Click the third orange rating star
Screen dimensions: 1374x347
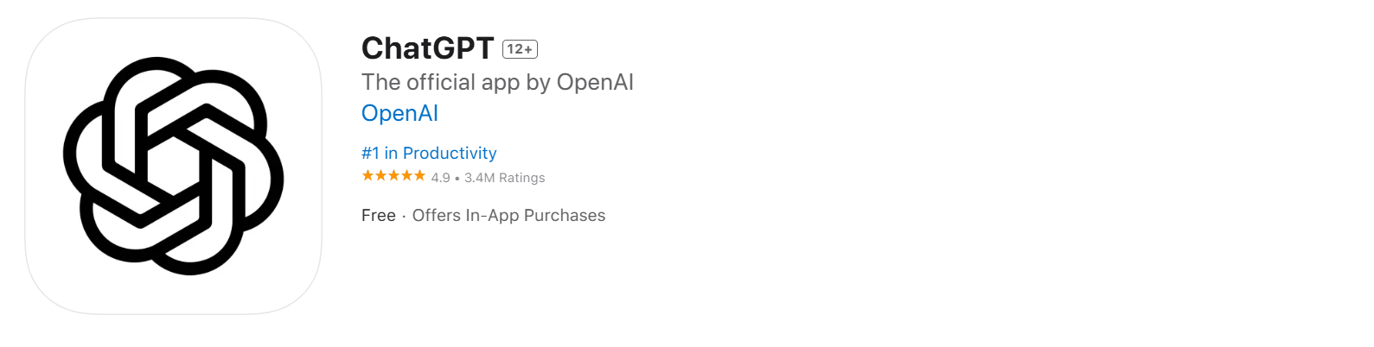pyautogui.click(x=393, y=176)
